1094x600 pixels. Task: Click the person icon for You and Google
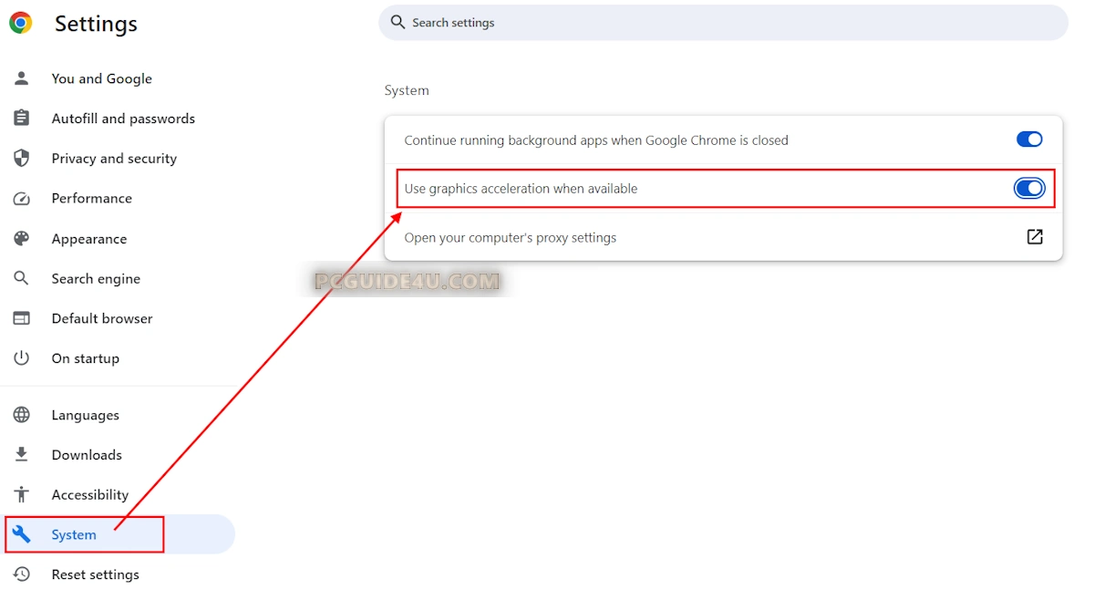coord(22,78)
